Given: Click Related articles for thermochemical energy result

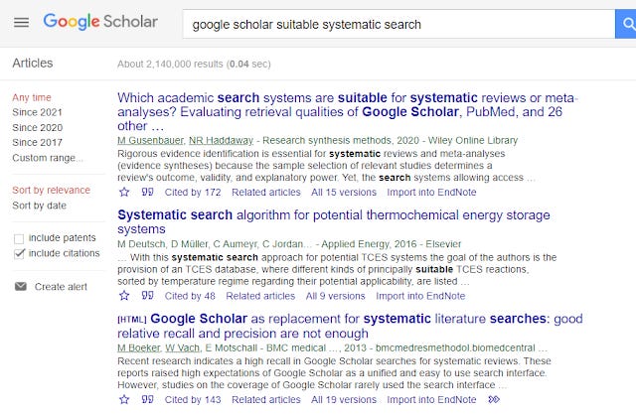Looking at the screenshot, I should coord(260,296).
